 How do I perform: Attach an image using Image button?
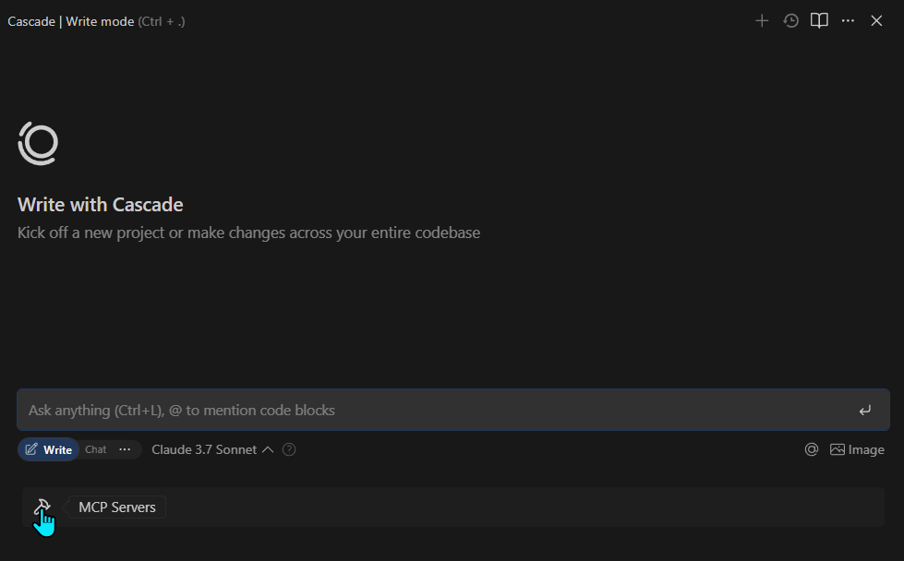click(857, 450)
